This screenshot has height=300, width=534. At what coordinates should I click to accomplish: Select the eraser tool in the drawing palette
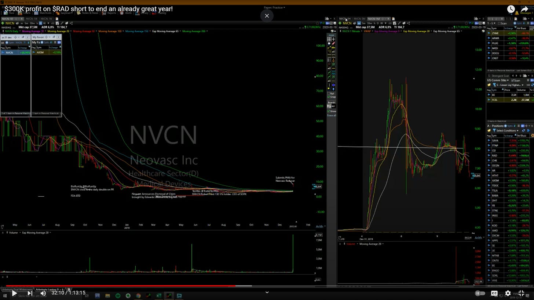[333, 43]
